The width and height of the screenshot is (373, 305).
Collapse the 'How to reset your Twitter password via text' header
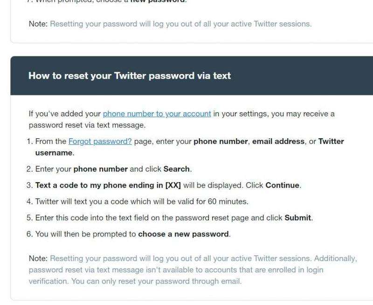tap(130, 75)
